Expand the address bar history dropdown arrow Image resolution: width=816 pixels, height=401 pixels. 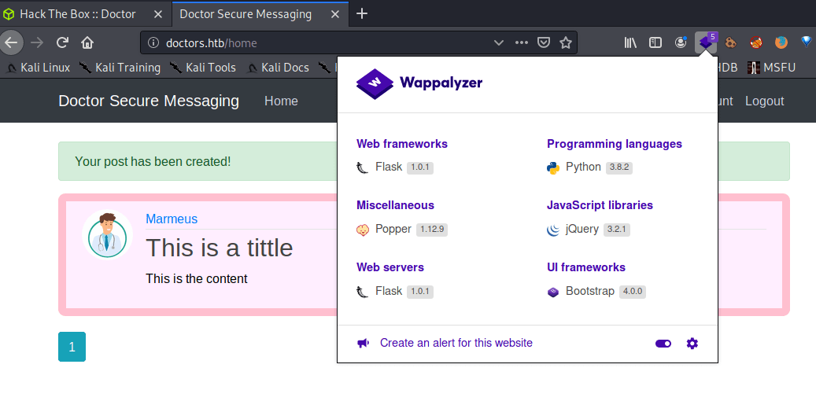click(x=499, y=42)
